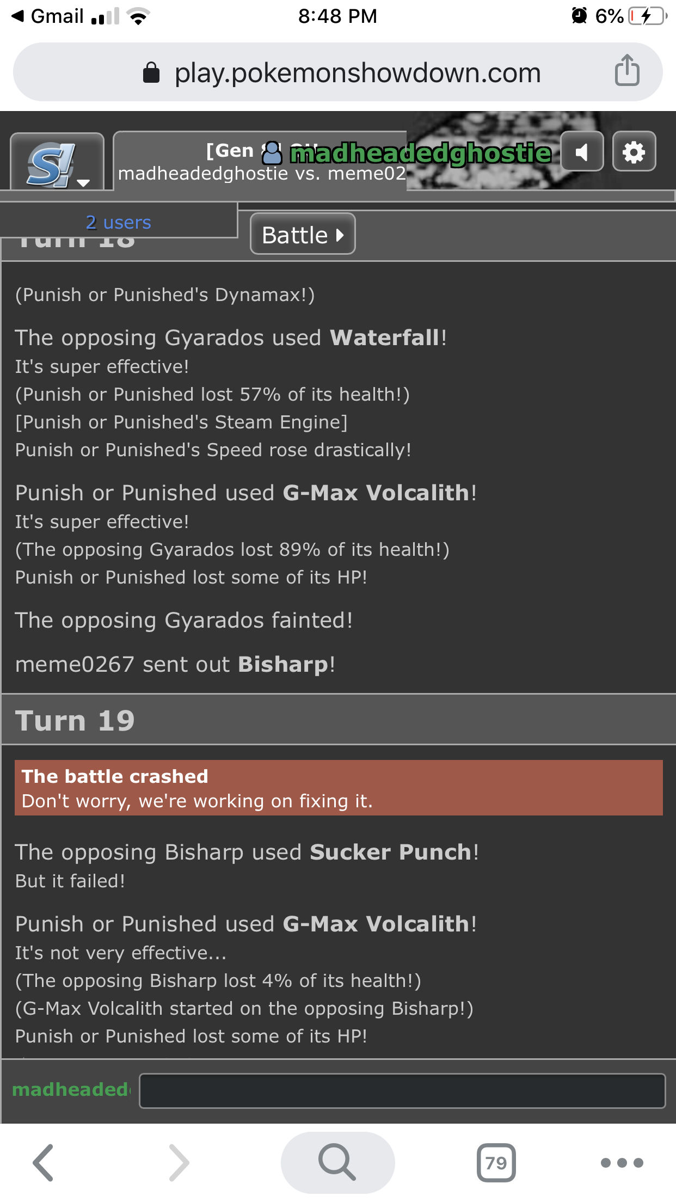Click the madheaded username beside chat box
Screen dimensions: 676x1202
[71, 1090]
